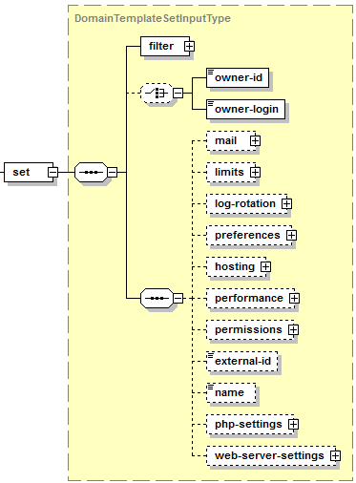Expand the preferences element

click(x=291, y=236)
